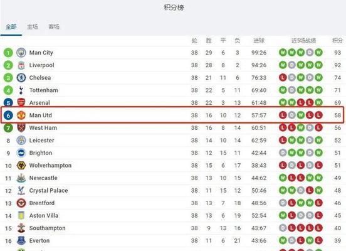Click Man City's most recent W result badge
This screenshot has height=251, width=346.
318,53
